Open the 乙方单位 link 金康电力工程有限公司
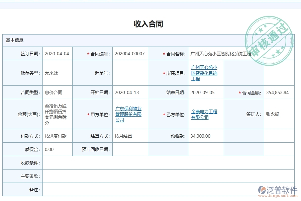Image resolution: width=301 pixels, height=201 pixels. coord(204,114)
